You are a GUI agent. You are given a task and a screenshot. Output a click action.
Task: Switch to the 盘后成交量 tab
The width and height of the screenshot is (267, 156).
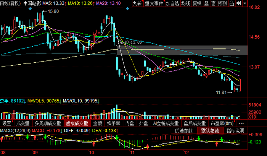(195, 123)
